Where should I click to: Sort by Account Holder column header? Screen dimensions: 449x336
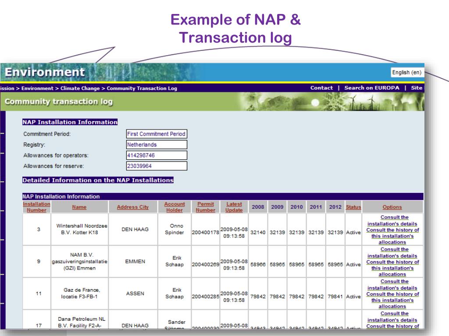point(175,207)
